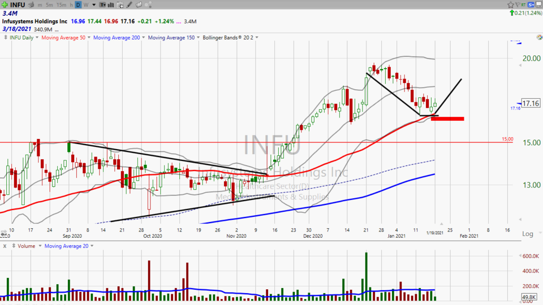Screen dimensions: 543x305
Task: Open the timeframe dropdown arrow
Action: pyautogui.click(x=94, y=5)
